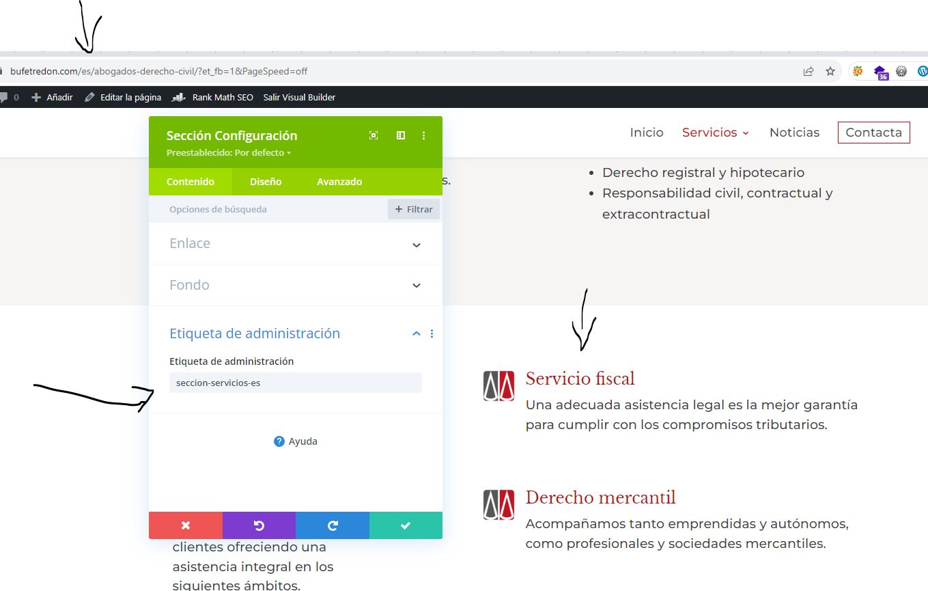Click the share page icon in address bar
The image size is (928, 591).
(x=809, y=71)
